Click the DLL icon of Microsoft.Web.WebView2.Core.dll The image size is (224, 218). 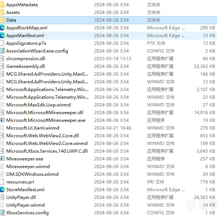(2, 136)
